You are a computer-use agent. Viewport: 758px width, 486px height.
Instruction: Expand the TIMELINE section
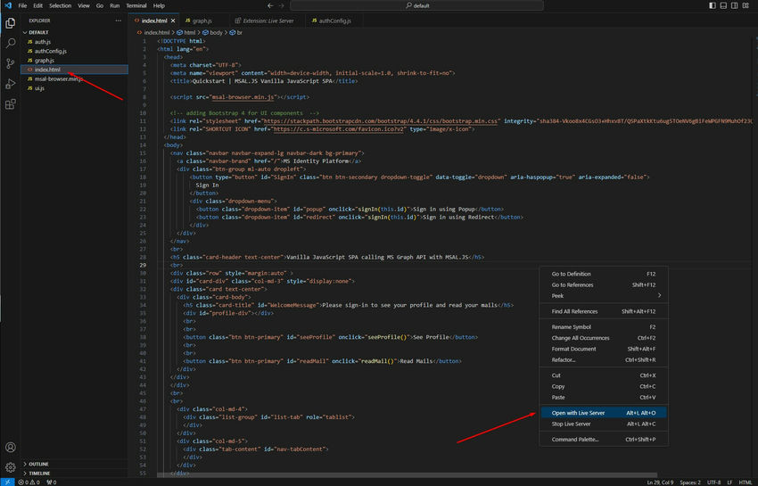(39, 473)
